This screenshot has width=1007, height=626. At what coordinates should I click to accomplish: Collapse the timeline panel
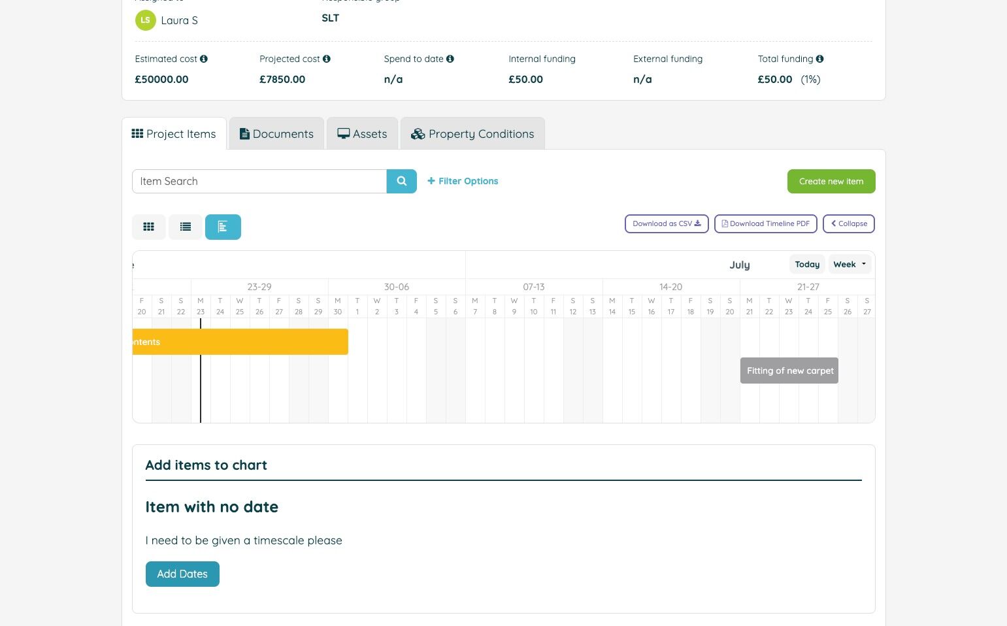click(x=849, y=223)
